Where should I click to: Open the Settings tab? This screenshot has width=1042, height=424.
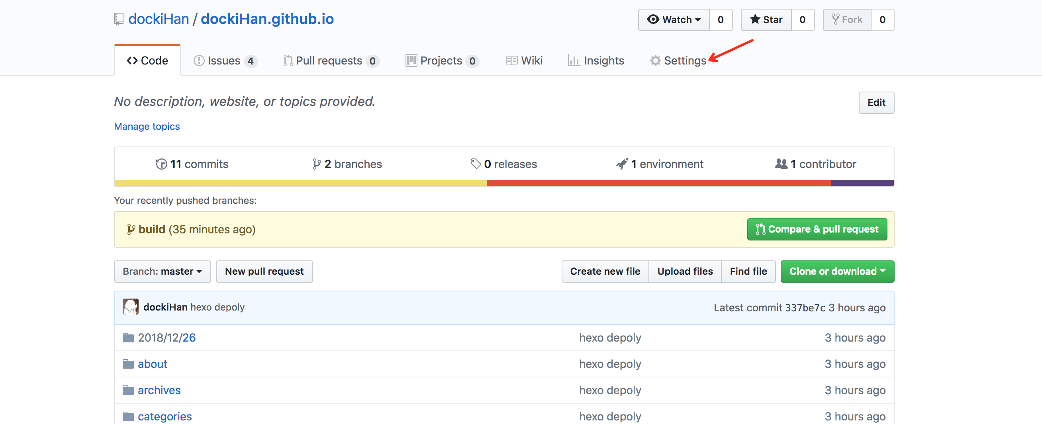678,61
